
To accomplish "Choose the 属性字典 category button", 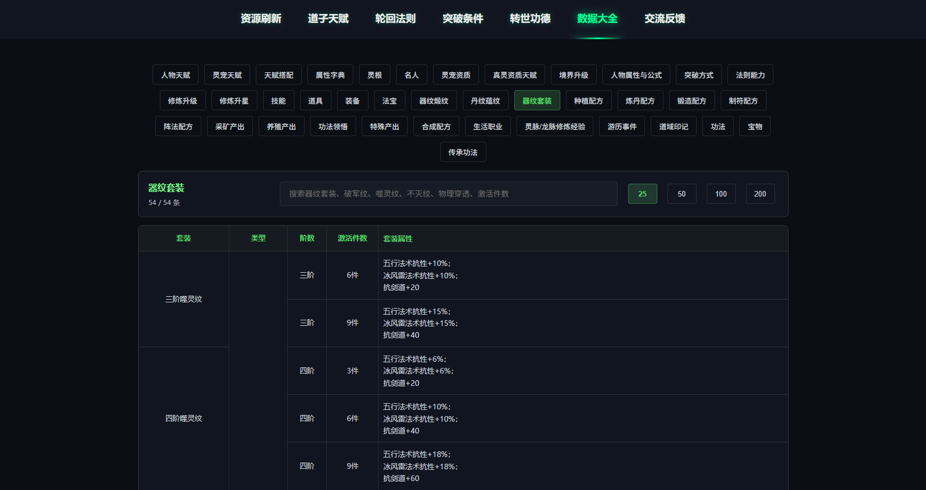I will pyautogui.click(x=330, y=75).
